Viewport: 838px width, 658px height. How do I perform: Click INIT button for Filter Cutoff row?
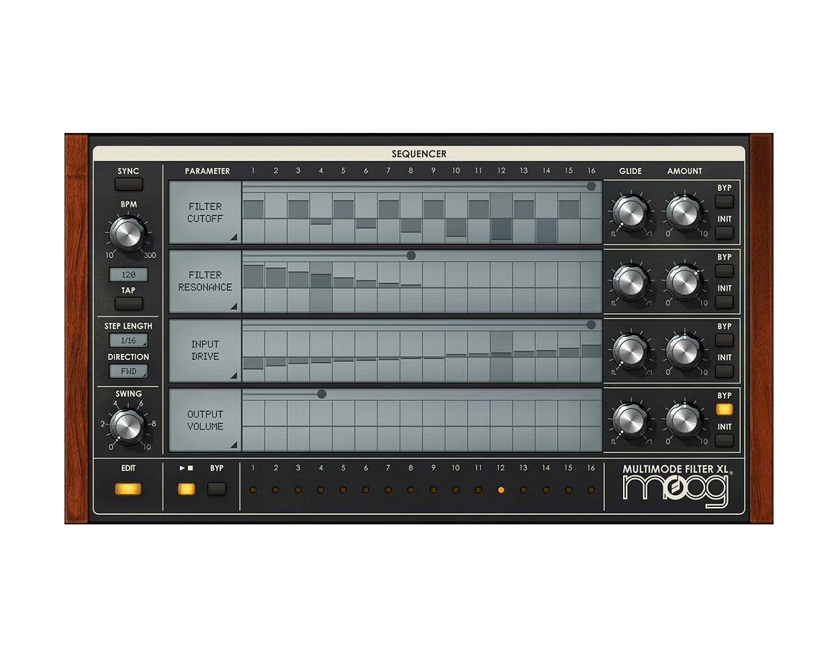point(725,233)
